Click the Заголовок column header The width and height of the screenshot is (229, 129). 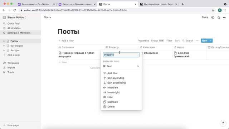click(81, 47)
